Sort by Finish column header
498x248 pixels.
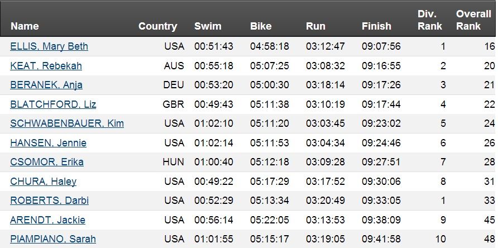[x=376, y=26]
